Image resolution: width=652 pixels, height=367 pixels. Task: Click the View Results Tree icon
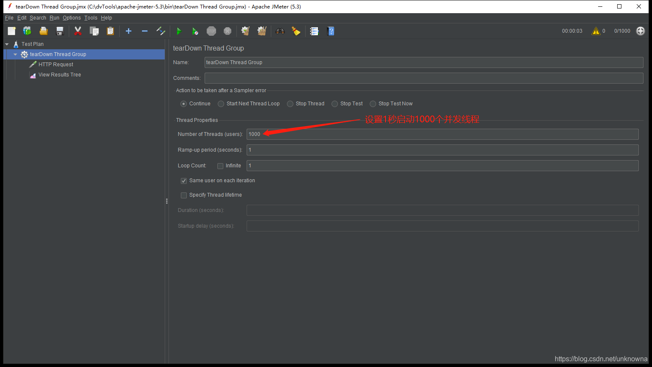(33, 75)
